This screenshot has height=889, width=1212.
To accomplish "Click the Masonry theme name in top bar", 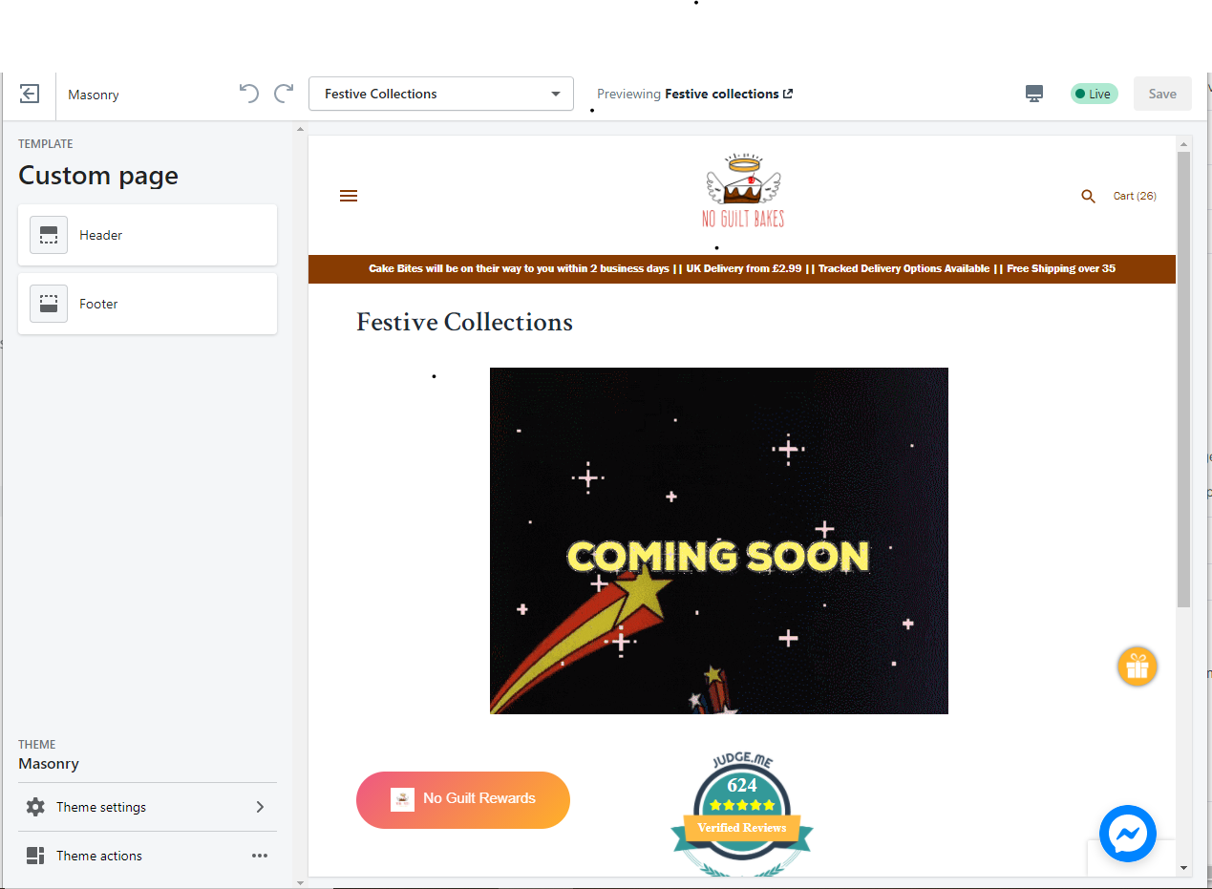I will [x=94, y=95].
